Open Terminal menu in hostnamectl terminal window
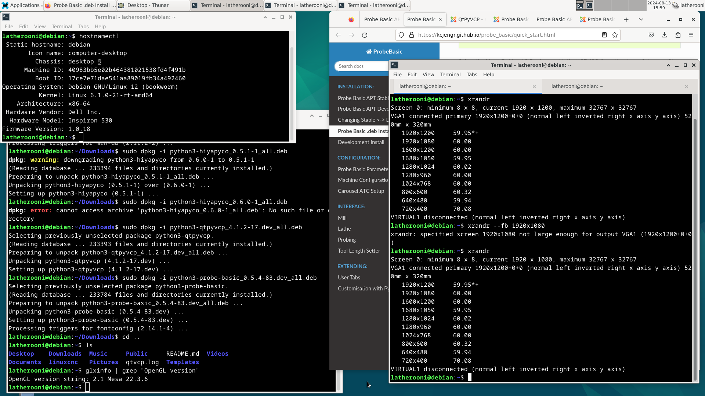Viewport: 705px width, 396px height. [62, 26]
